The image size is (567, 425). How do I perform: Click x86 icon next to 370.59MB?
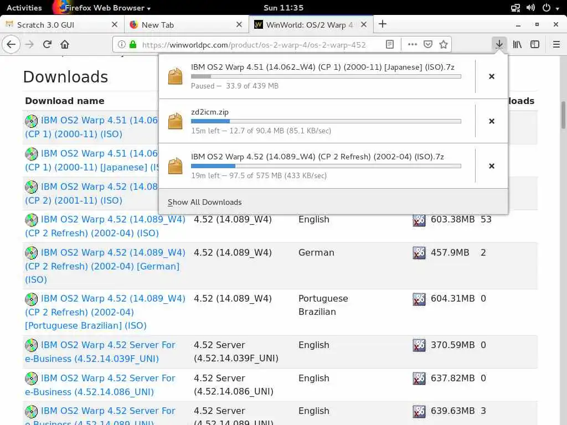coord(419,345)
